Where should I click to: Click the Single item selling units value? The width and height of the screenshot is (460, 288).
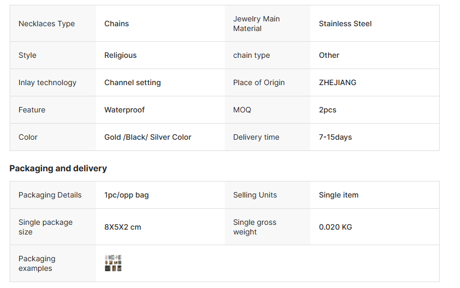click(338, 195)
